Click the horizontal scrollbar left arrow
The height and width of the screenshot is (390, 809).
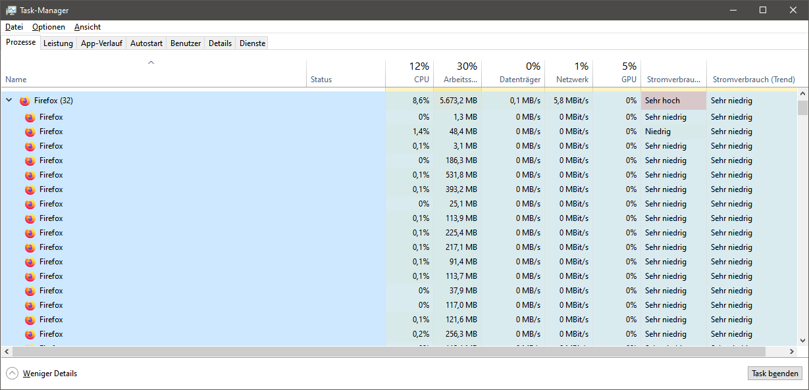[5, 352]
